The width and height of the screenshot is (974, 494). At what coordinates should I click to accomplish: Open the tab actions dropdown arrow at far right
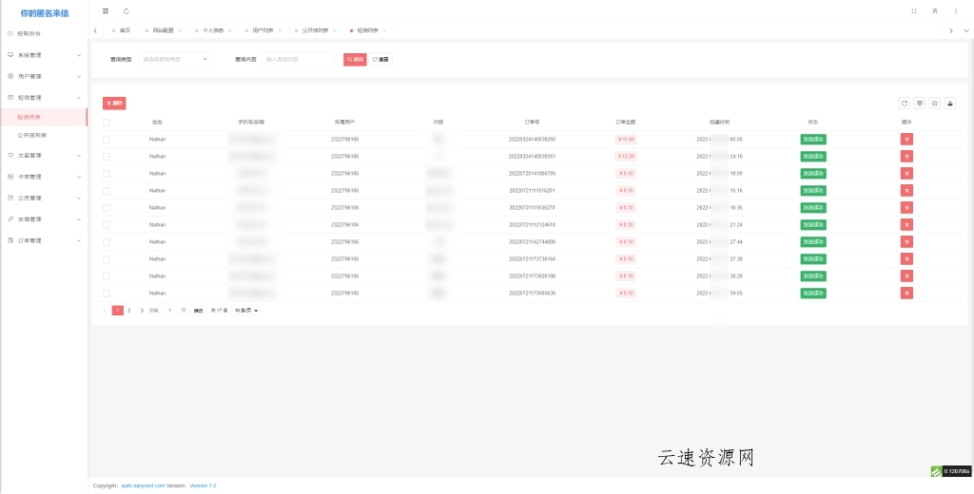pyautogui.click(x=966, y=30)
